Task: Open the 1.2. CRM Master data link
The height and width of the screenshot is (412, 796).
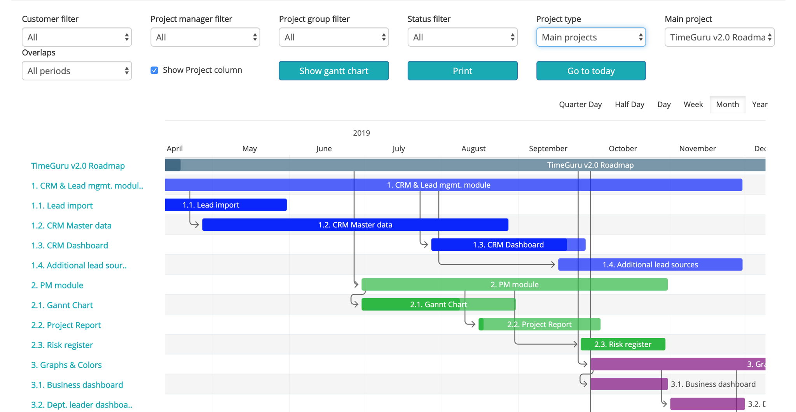Action: (x=71, y=225)
